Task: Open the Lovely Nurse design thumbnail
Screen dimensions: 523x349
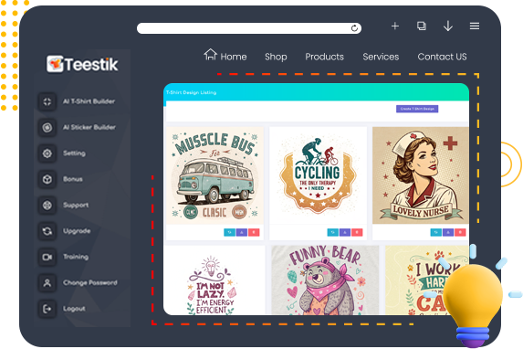Action: point(421,175)
